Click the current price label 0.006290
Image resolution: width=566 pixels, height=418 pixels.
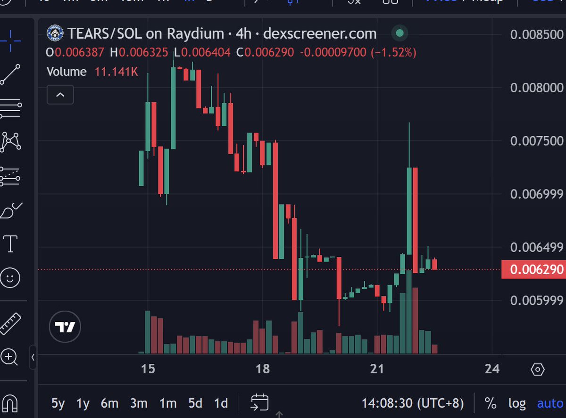[x=533, y=270]
